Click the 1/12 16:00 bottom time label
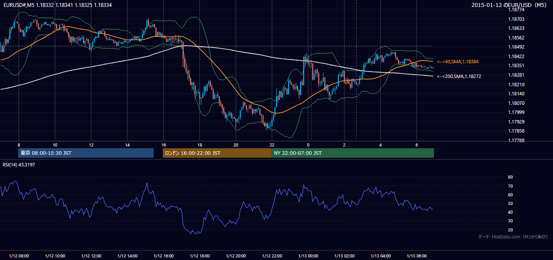553x260 pixels. (x=163, y=256)
